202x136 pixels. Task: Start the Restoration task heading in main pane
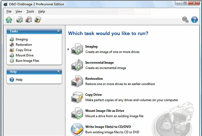(x=94, y=79)
